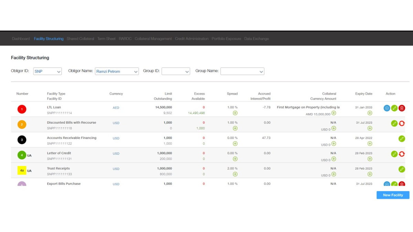
Task: Edit the Accounts Receivable Financing facility
Action: coord(402,139)
